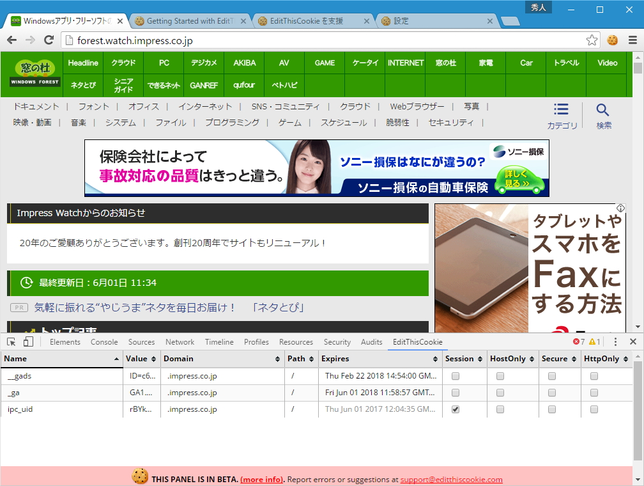The width and height of the screenshot is (644, 486).
Task: Switch to the Resources DevTools tab
Action: point(296,341)
